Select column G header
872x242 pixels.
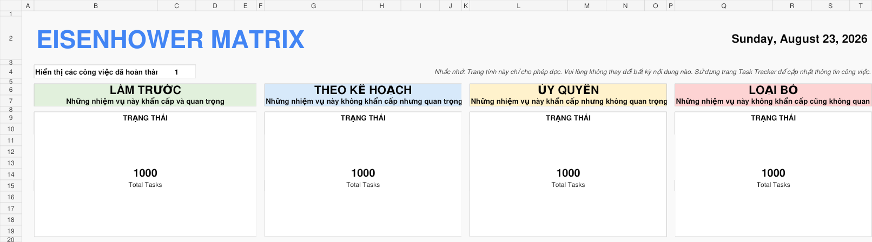tap(313, 5)
